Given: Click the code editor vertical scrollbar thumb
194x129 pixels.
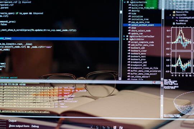Looking at the screenshot, I should (x=121, y=12).
